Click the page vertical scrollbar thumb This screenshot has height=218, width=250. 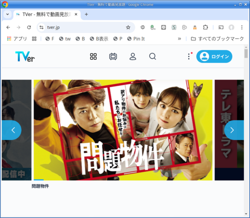246,53
